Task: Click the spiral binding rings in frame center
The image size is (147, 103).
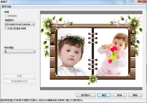Action: 93,51
